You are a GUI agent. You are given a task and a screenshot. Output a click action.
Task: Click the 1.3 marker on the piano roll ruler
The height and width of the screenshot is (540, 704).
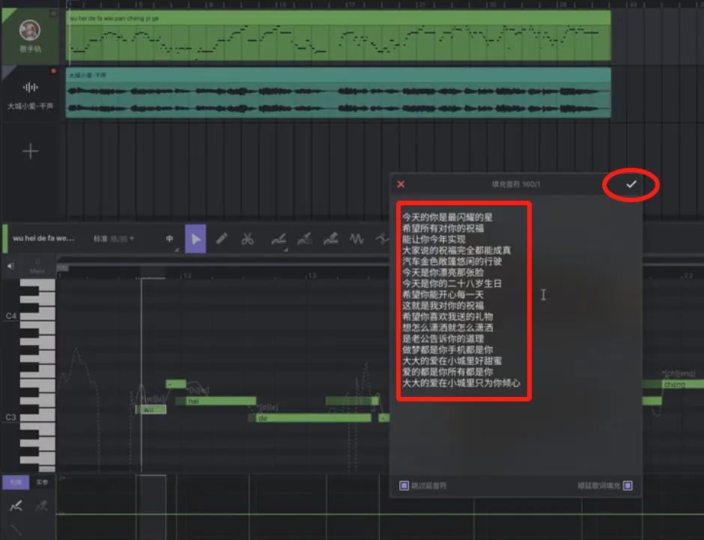(312, 275)
